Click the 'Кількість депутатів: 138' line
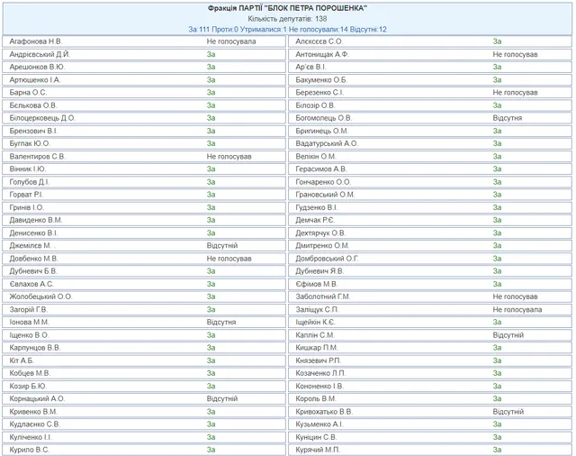 point(287,18)
